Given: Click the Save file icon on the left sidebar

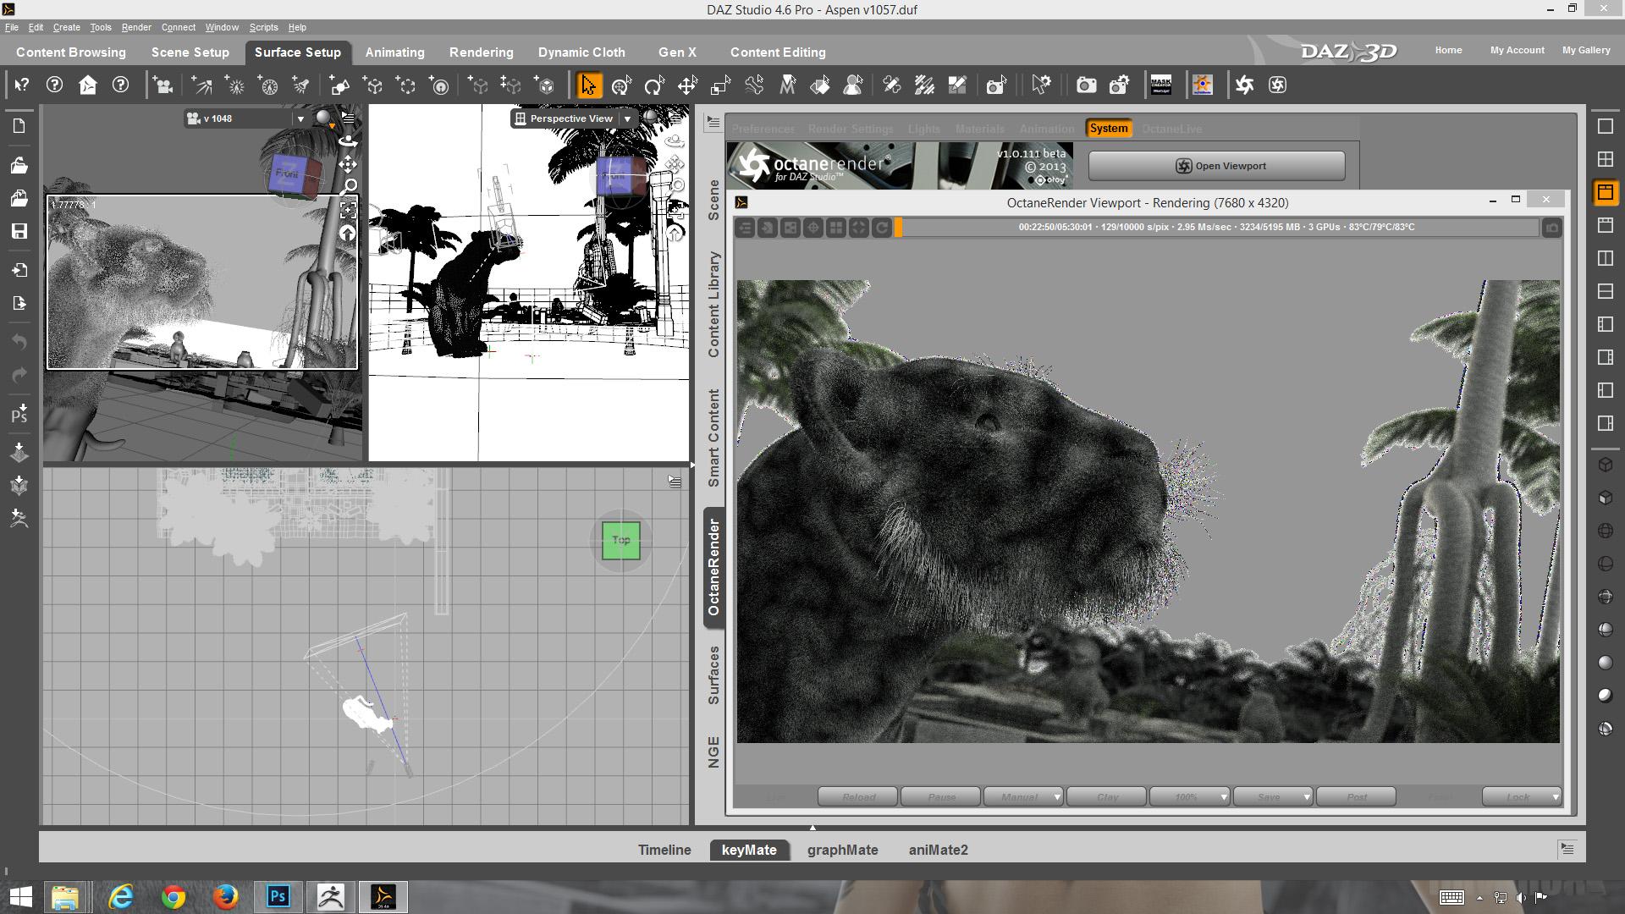Looking at the screenshot, I should point(19,231).
